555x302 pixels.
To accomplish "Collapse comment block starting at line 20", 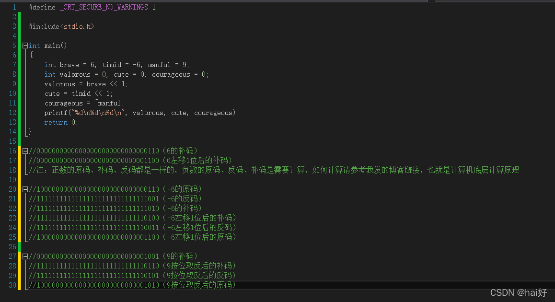I will 25,189.
